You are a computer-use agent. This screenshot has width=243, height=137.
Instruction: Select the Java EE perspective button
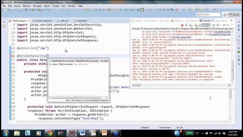pyautogui.click(x=234, y=15)
